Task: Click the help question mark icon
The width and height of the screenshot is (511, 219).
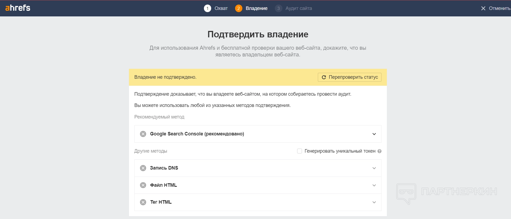Action: click(x=379, y=151)
